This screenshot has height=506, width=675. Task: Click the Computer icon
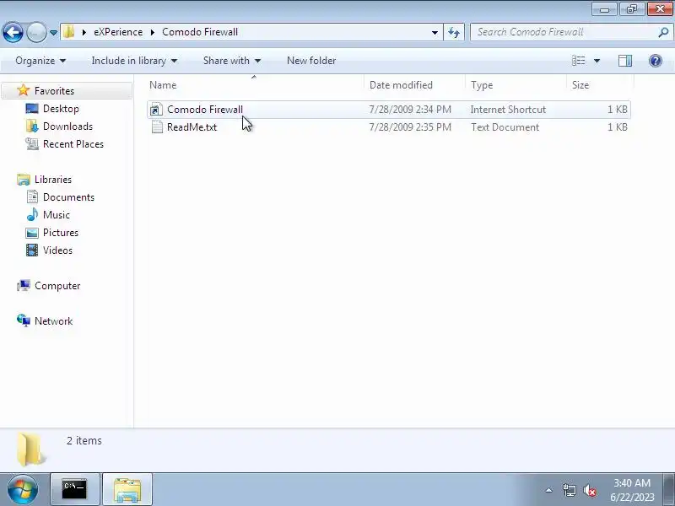tap(24, 286)
